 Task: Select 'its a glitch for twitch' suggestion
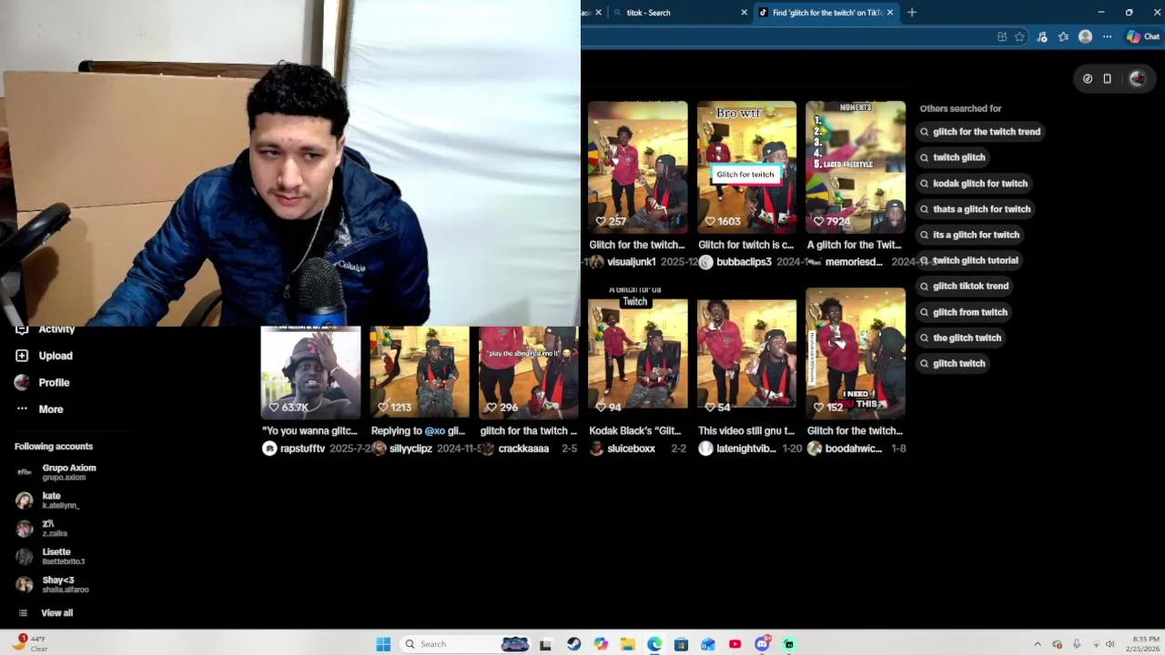click(x=969, y=235)
